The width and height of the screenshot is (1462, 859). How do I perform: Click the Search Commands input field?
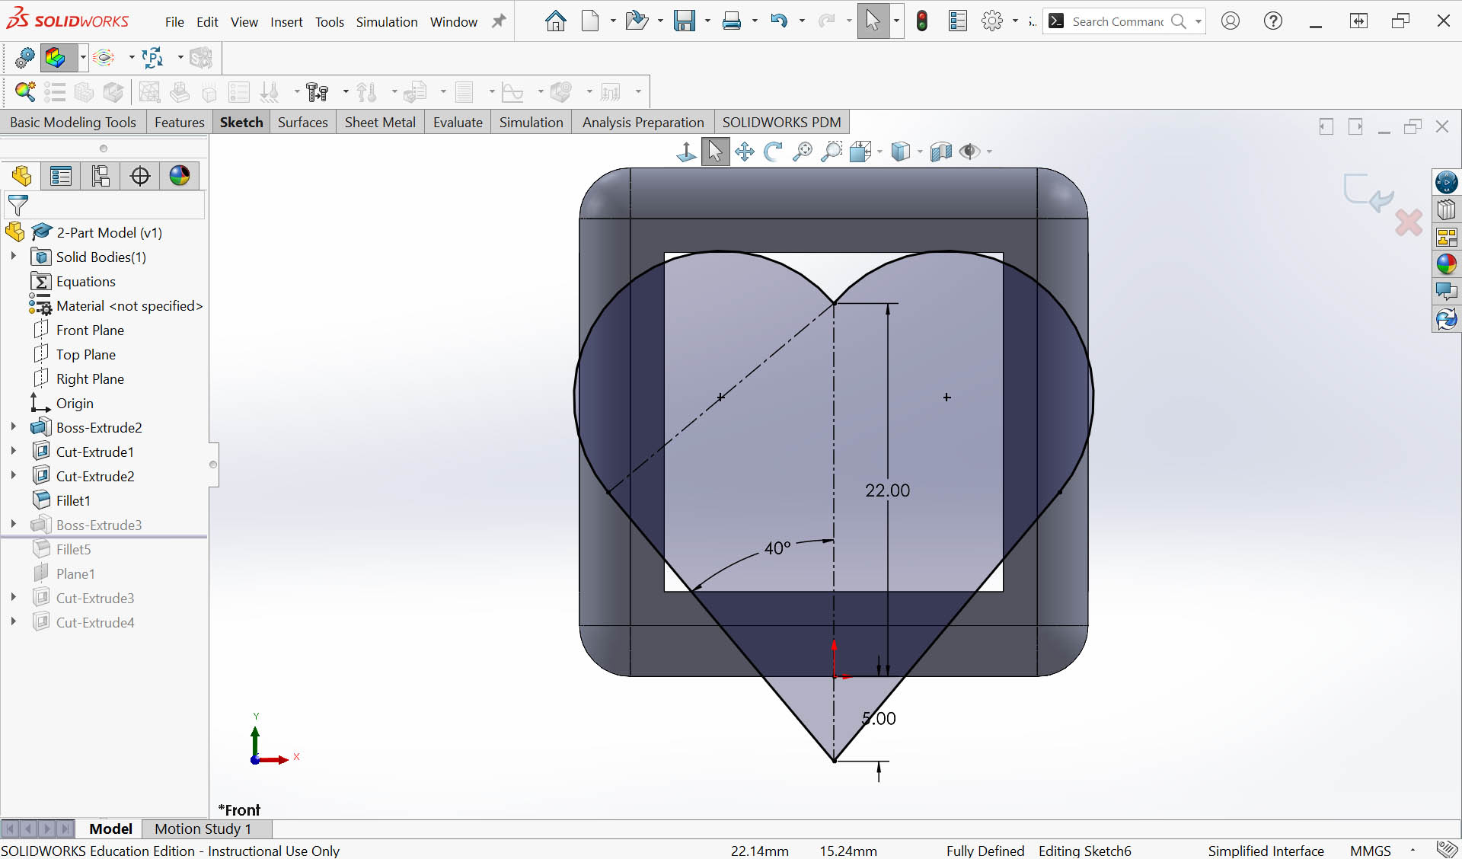coord(1117,21)
